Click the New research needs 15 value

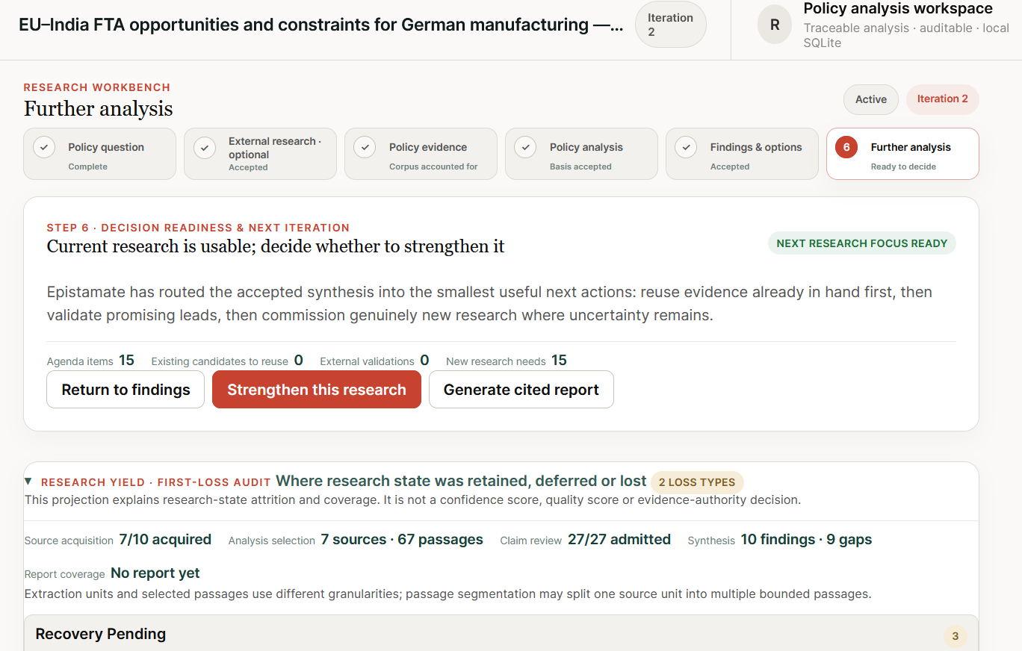(x=559, y=361)
